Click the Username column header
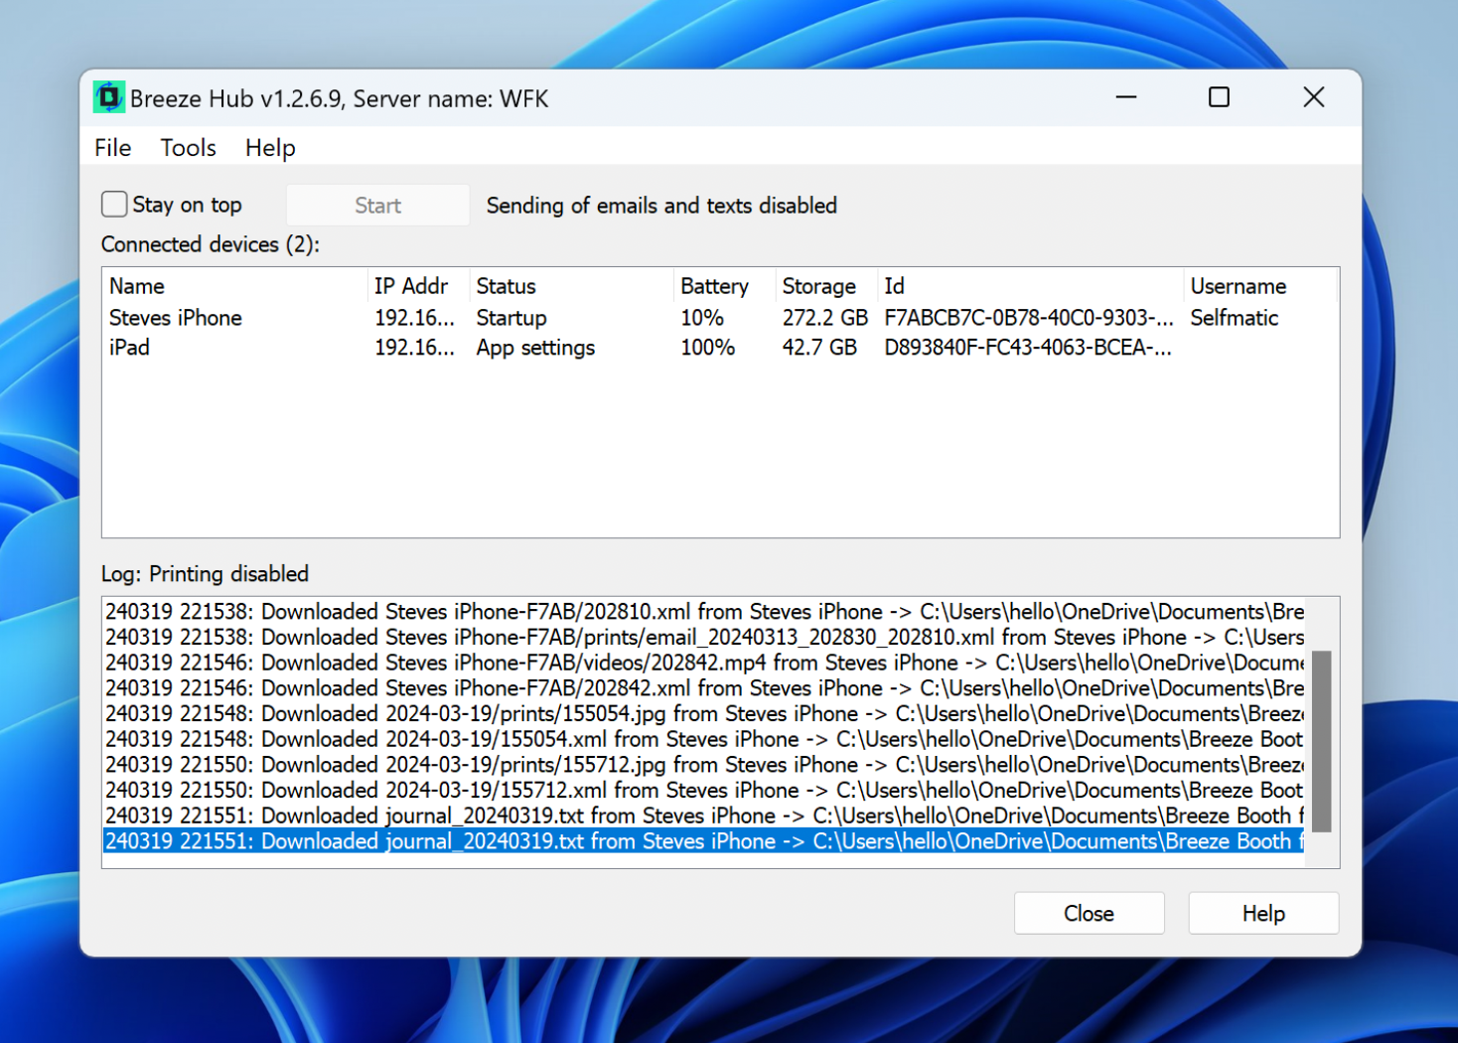Screen dimensions: 1458x1043 point(1238,286)
